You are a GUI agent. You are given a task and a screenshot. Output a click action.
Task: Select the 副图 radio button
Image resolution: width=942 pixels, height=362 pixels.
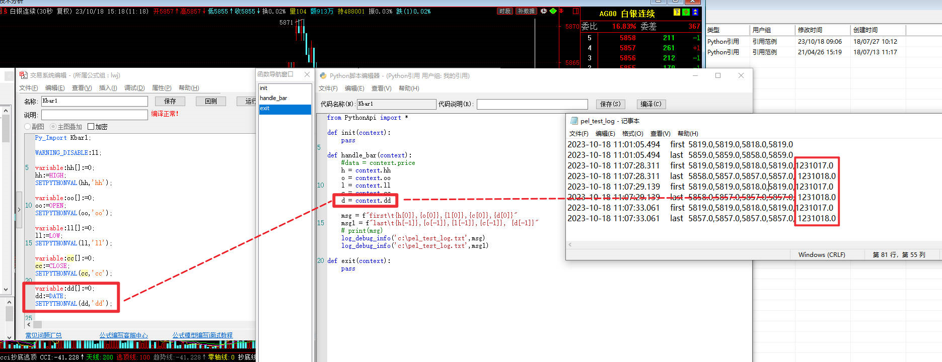(28, 127)
